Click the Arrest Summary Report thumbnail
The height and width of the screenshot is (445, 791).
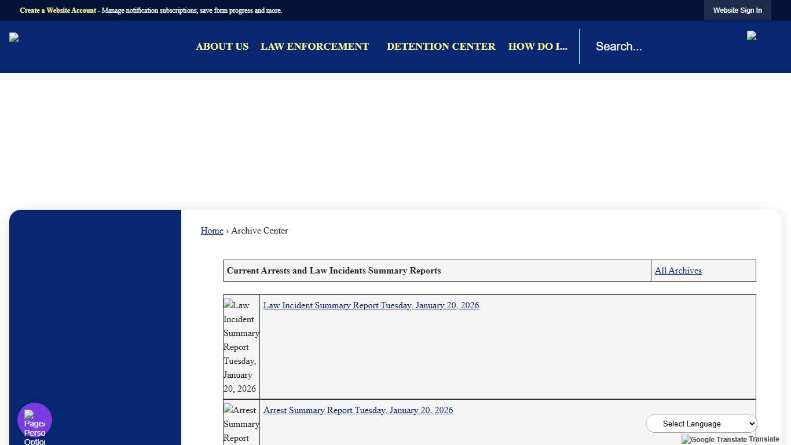click(x=241, y=424)
